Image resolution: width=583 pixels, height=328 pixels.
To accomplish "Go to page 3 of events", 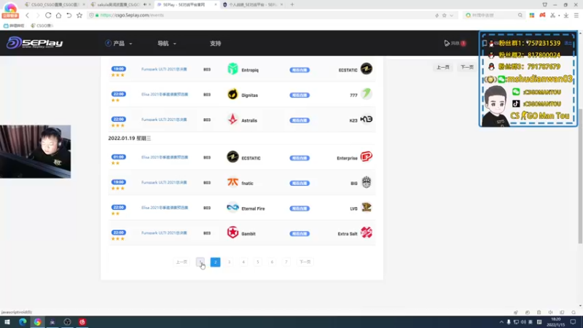I will pyautogui.click(x=229, y=262).
